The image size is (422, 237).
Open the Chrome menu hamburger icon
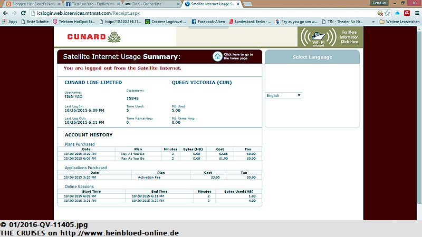(x=417, y=13)
